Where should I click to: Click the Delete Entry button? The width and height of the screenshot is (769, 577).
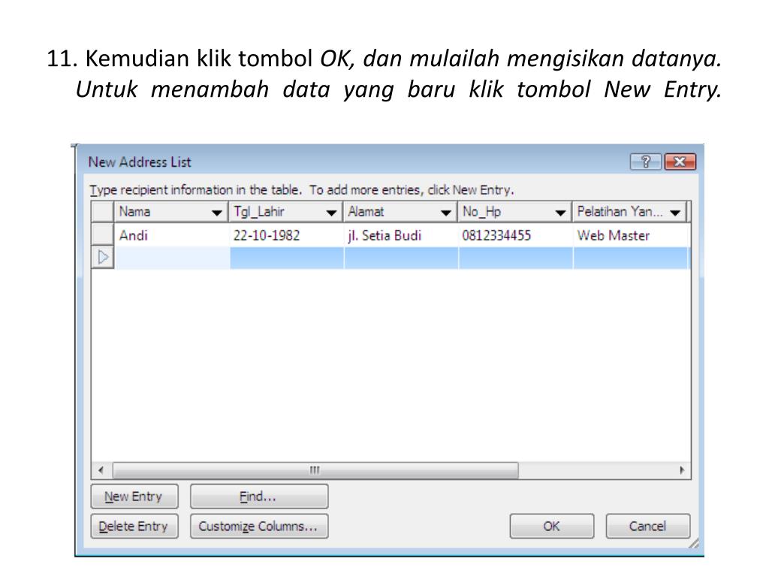pyautogui.click(x=134, y=527)
